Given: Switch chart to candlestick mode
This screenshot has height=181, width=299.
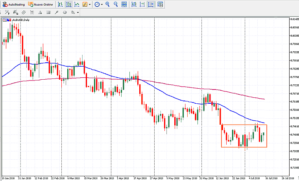Looking at the screenshot, I should tap(68, 4).
